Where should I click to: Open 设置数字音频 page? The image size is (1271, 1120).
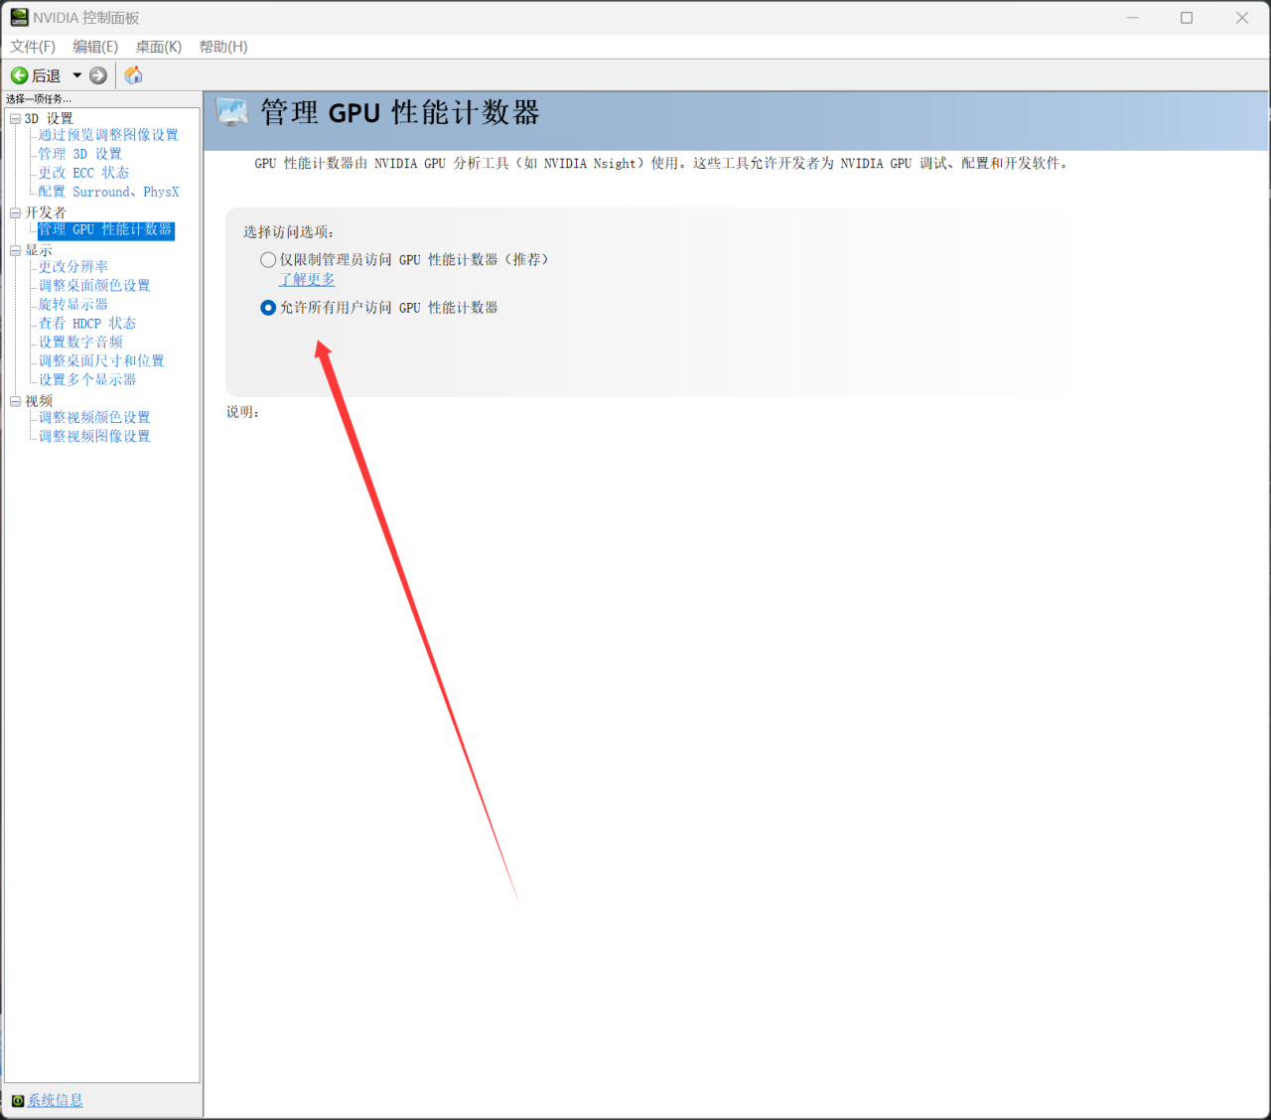pos(80,343)
